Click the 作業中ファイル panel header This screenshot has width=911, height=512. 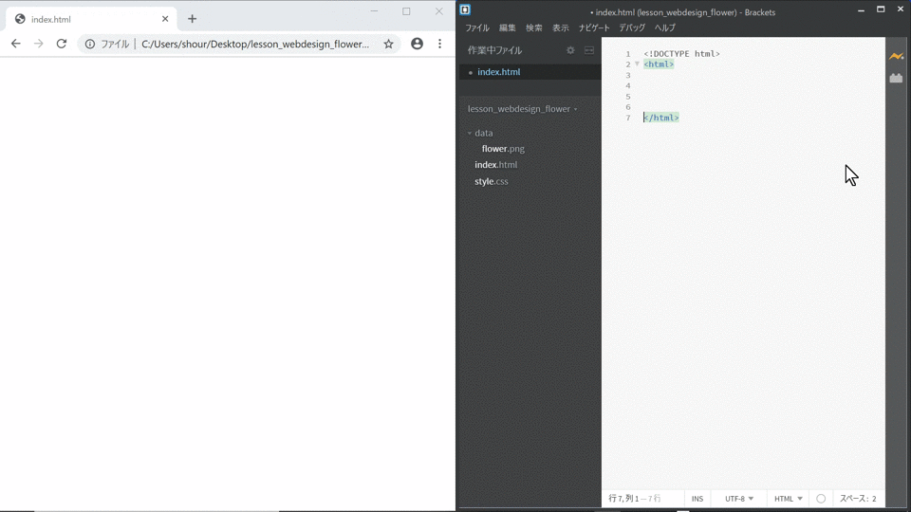pyautogui.click(x=495, y=50)
